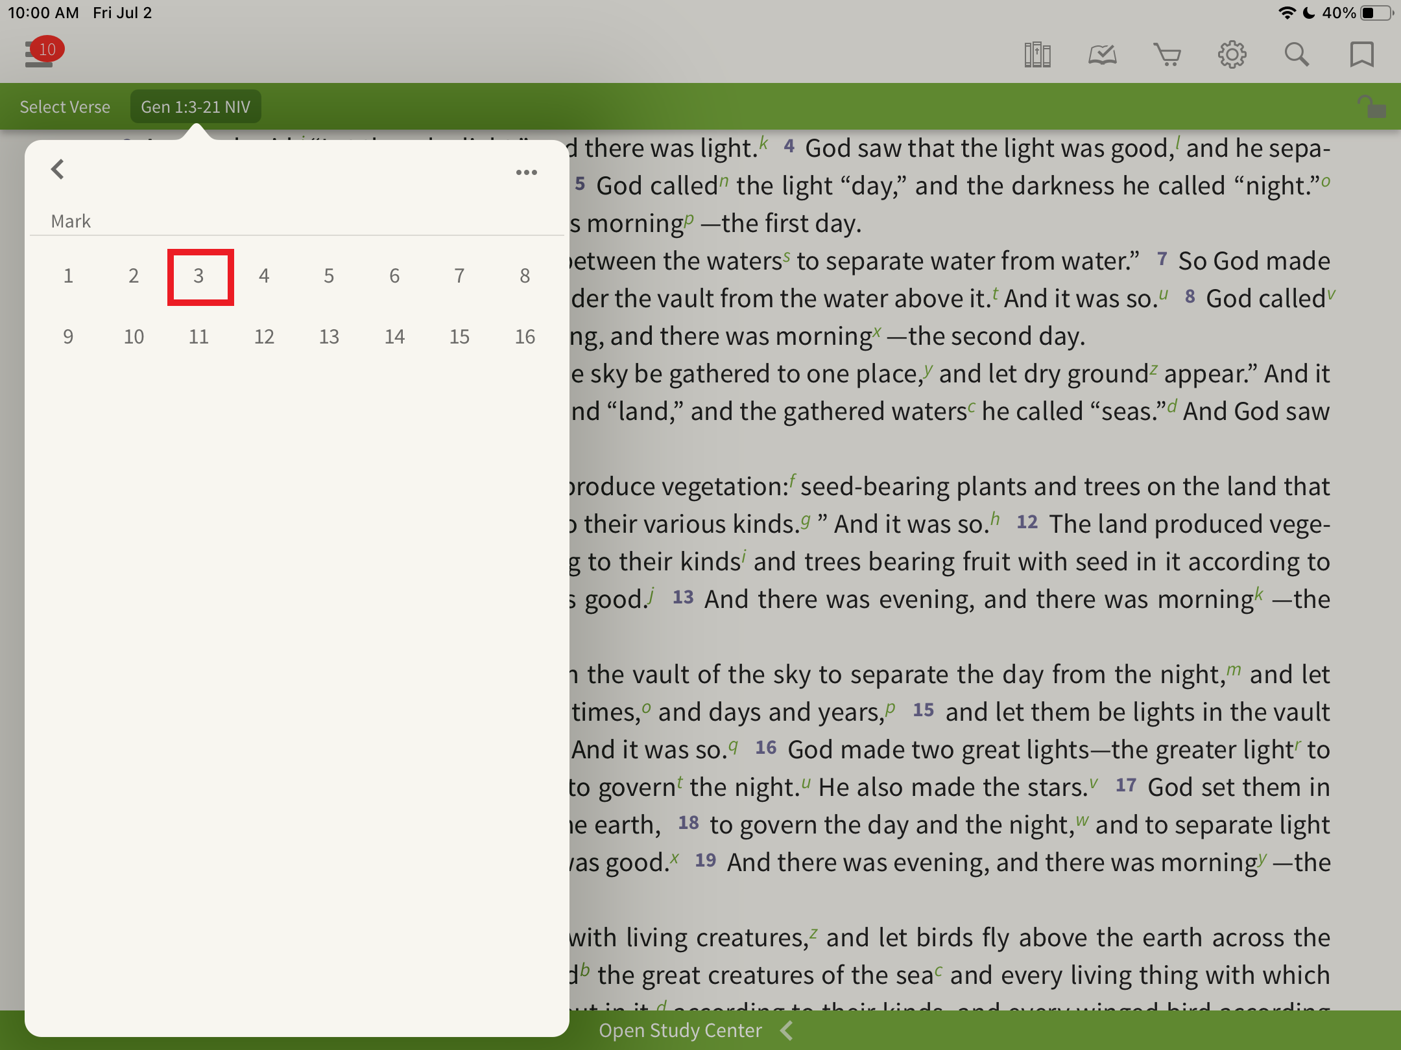Tap the Wi-Fi status icon

(1287, 13)
